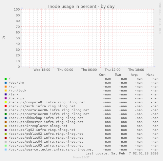Click the '/run/lock' legend label
The width and height of the screenshot is (163, 161).
coord(17,91)
